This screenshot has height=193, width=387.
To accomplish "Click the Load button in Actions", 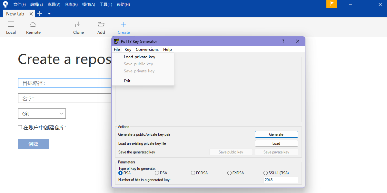I will click(276, 143).
